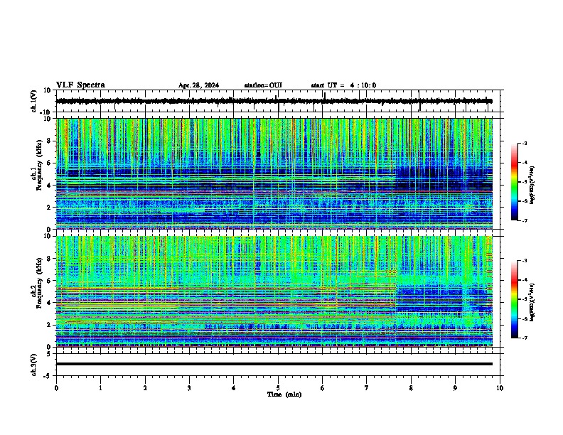
Task: Click the ch.2 color bar PSD label
Action: pos(532,302)
